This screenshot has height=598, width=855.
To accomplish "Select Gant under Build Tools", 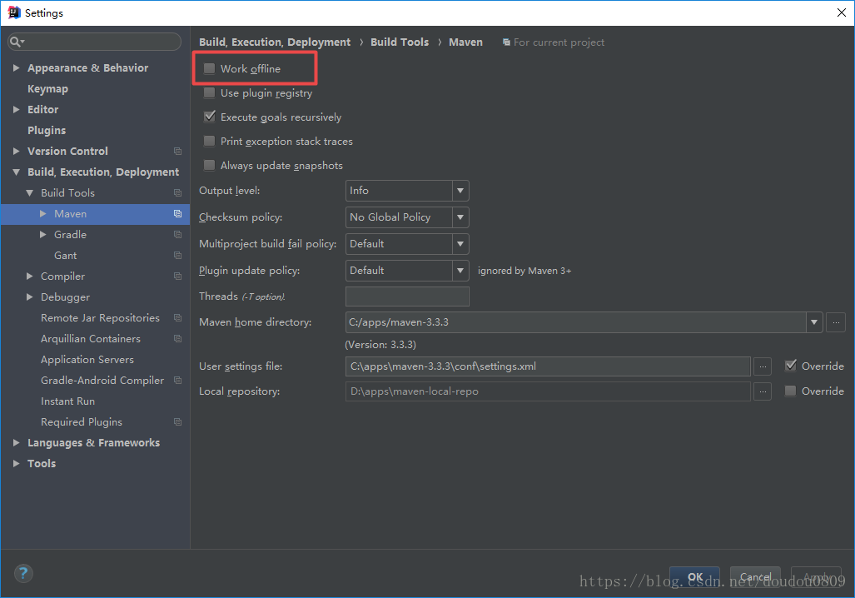I will 66,256.
